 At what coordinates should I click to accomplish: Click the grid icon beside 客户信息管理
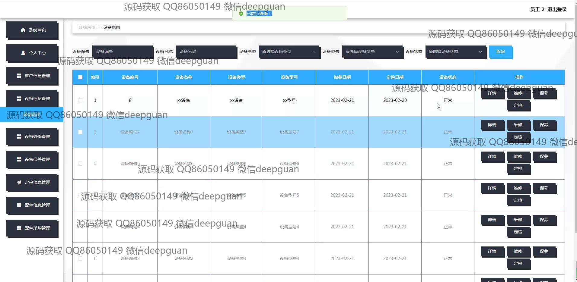(x=19, y=76)
